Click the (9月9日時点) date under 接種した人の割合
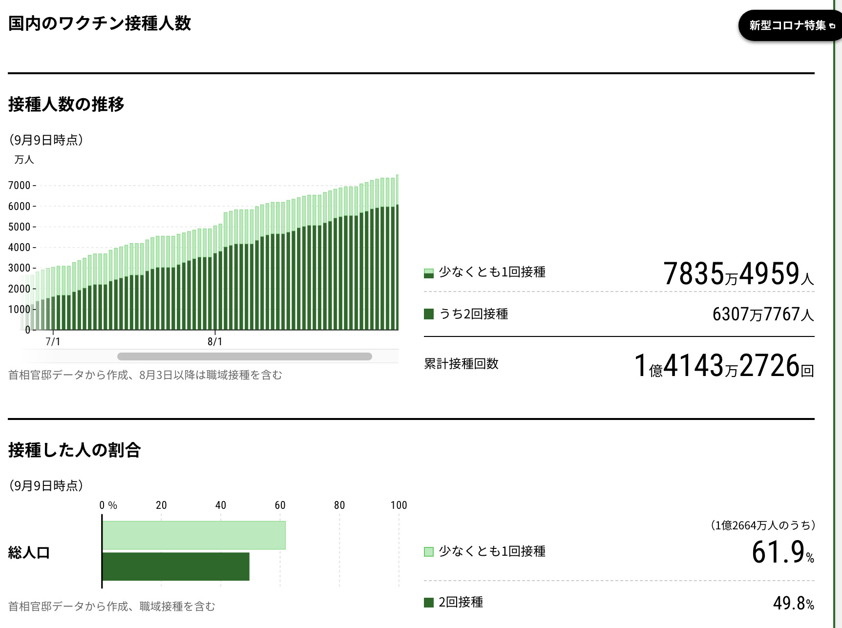The height and width of the screenshot is (628, 842). pos(46,486)
